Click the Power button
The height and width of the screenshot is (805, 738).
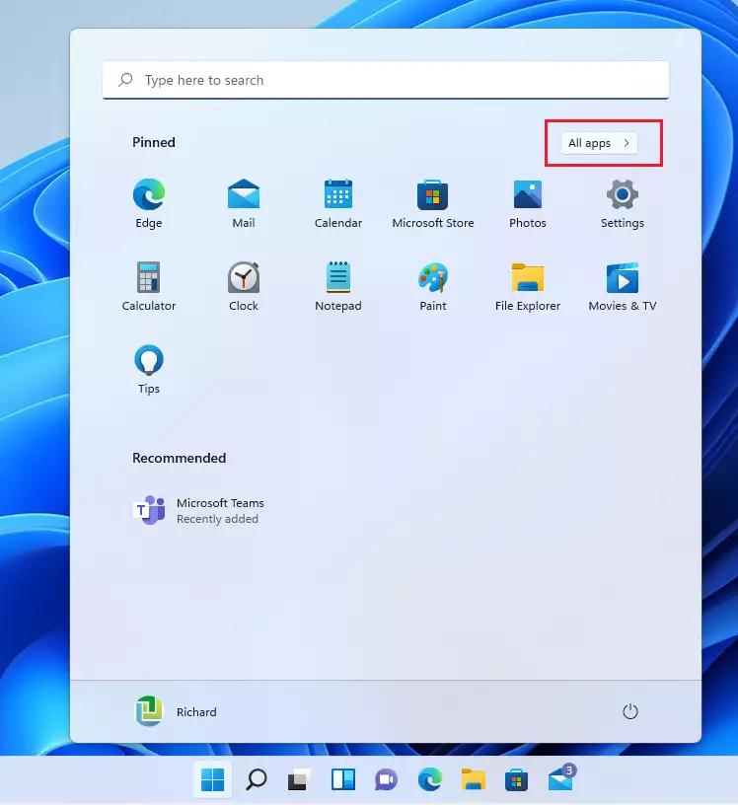(x=630, y=711)
